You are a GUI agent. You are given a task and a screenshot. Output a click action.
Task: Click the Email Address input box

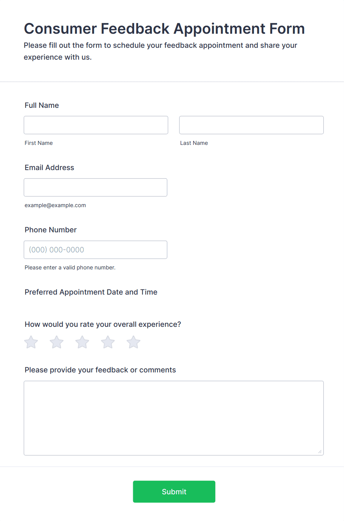pyautogui.click(x=95, y=187)
